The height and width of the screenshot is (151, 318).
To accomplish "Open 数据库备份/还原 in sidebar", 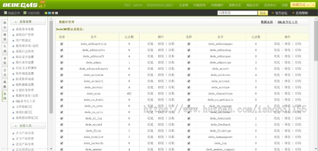I will (27, 95).
